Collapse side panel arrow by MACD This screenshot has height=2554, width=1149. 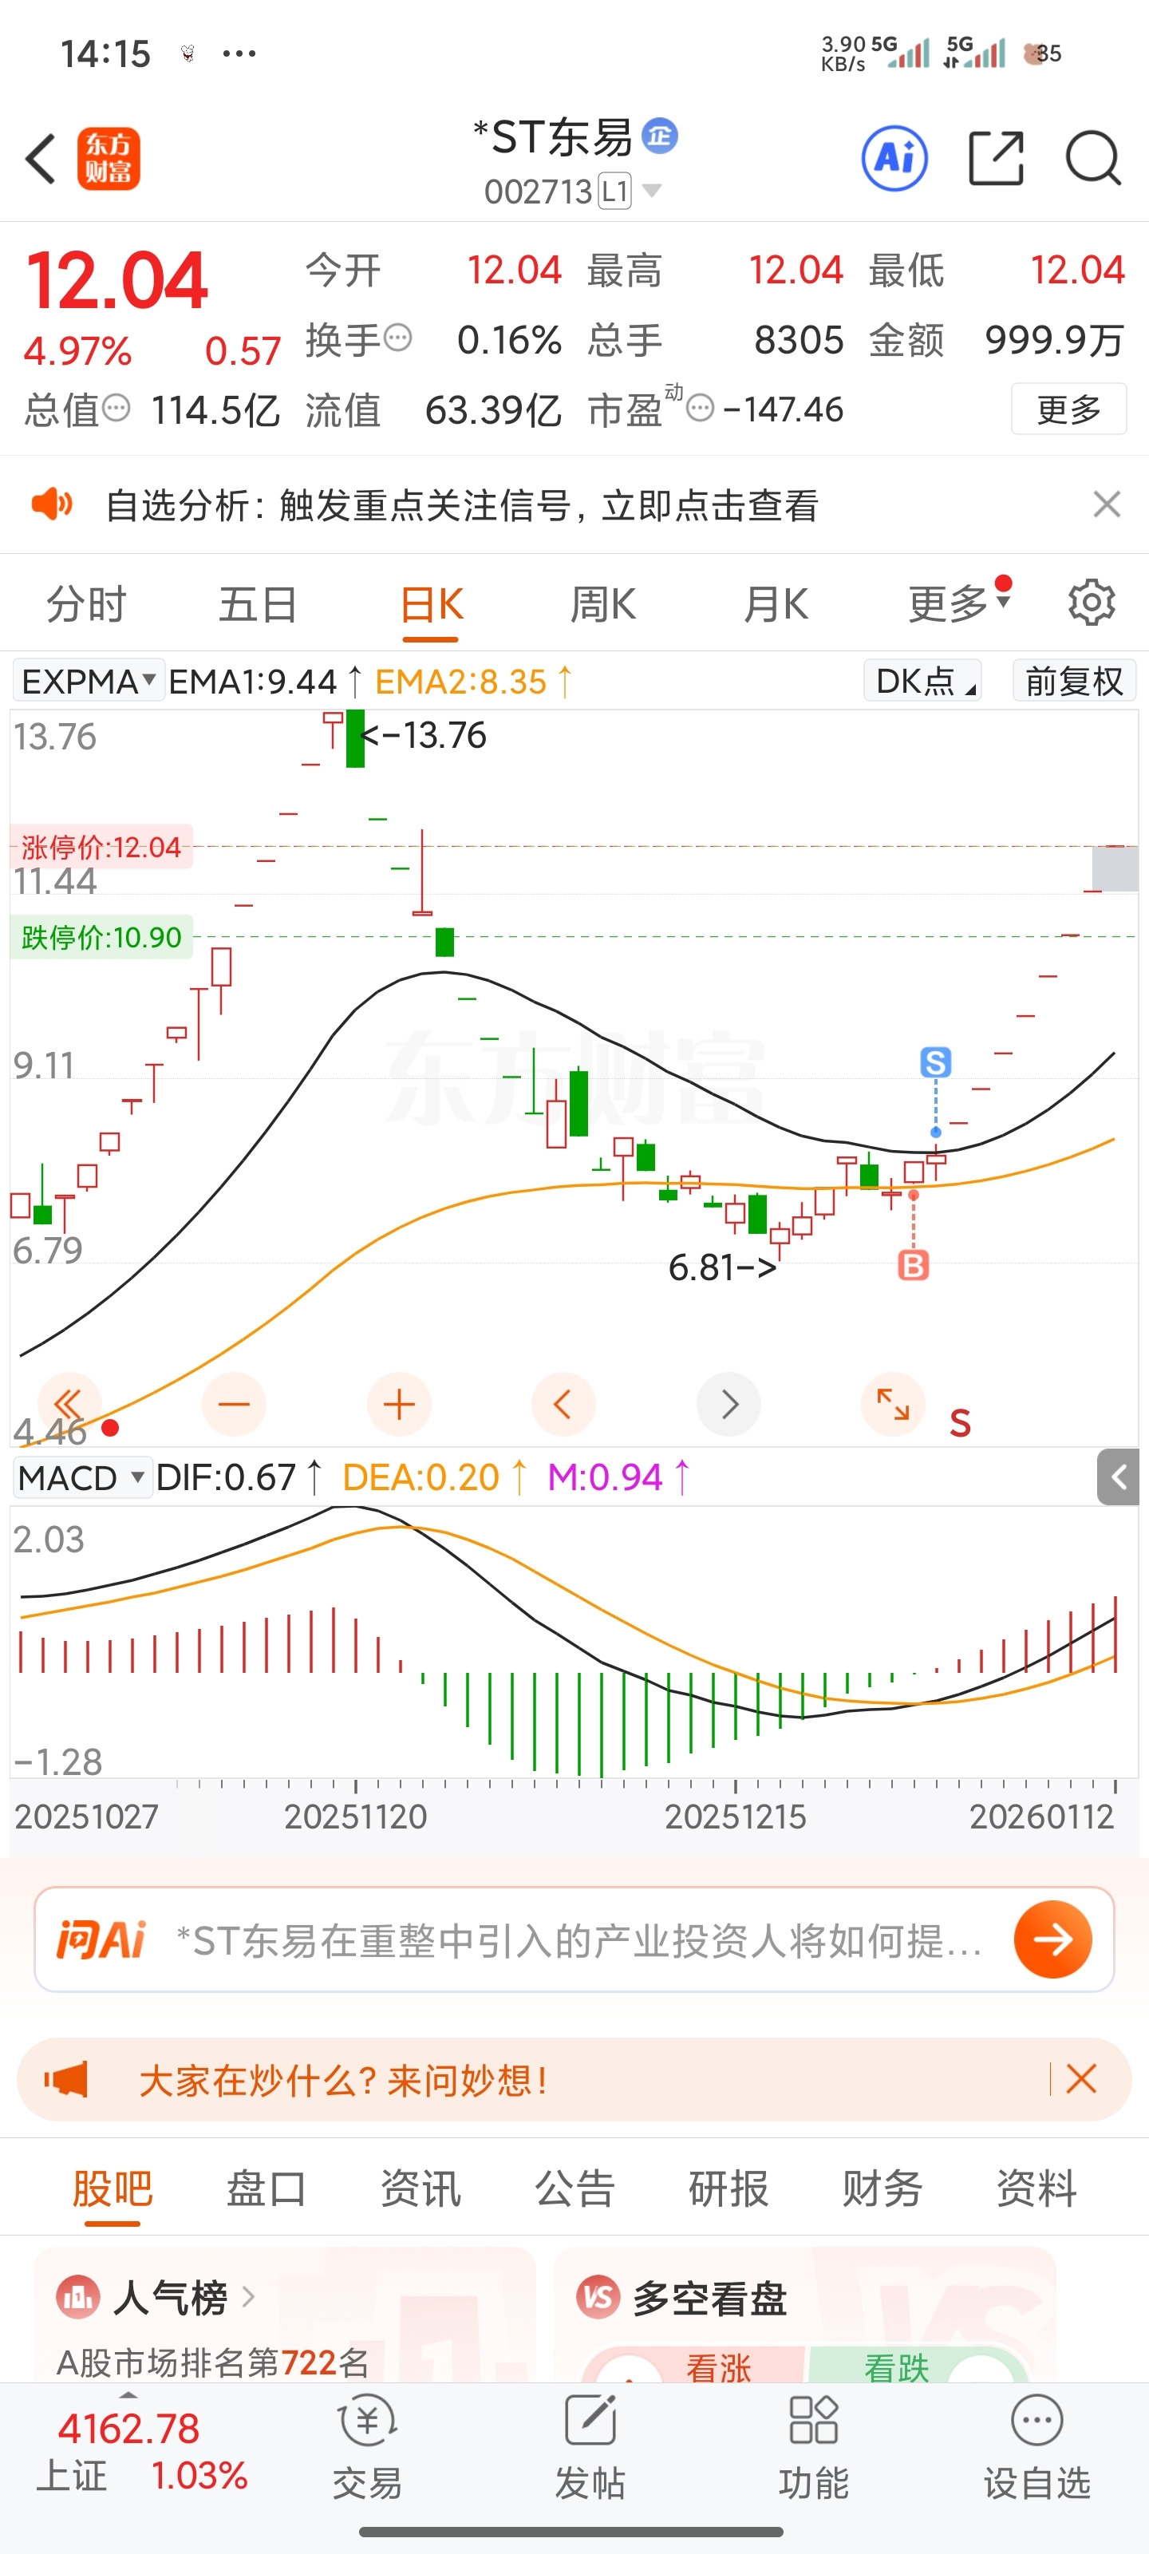click(x=1118, y=1477)
